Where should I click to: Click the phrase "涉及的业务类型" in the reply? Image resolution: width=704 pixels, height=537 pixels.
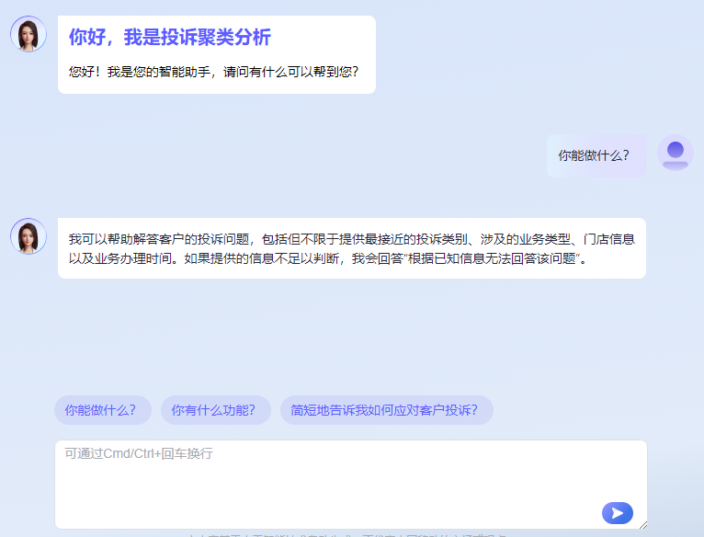coord(524,239)
